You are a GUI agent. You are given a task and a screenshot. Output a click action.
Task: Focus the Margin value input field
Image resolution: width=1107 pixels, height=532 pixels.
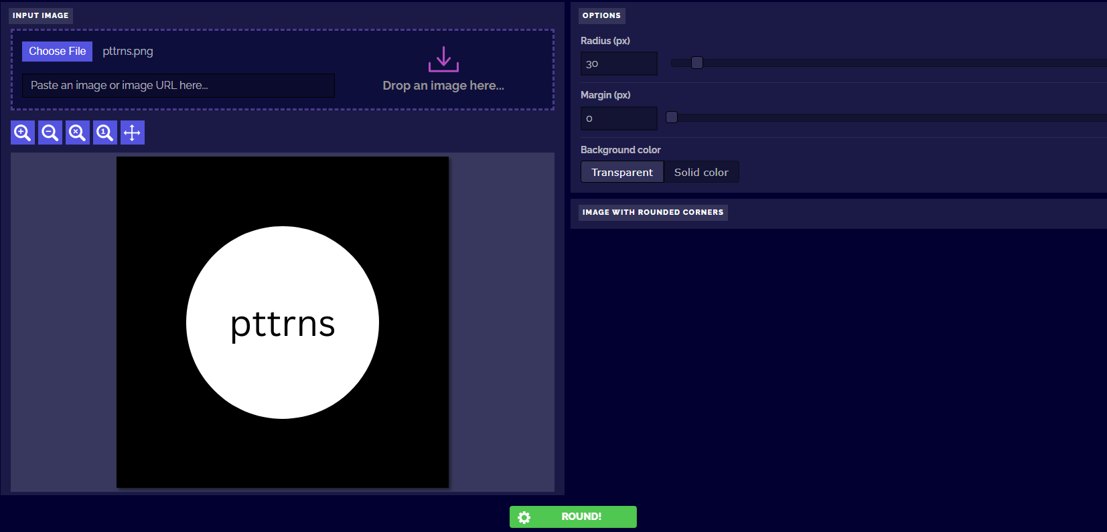point(619,118)
